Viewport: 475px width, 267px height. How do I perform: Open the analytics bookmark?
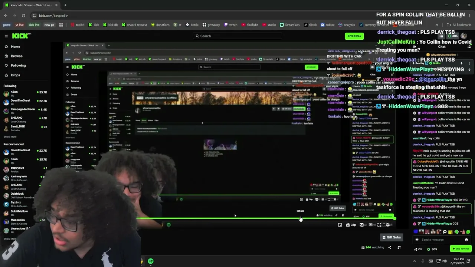[x=347, y=25]
